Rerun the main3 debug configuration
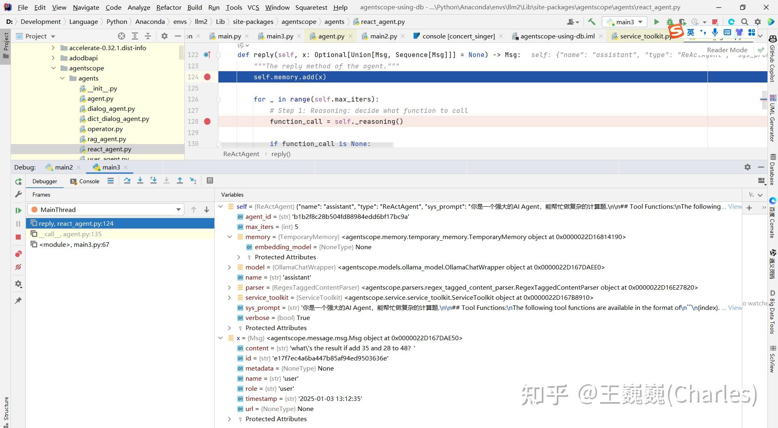 tap(18, 182)
